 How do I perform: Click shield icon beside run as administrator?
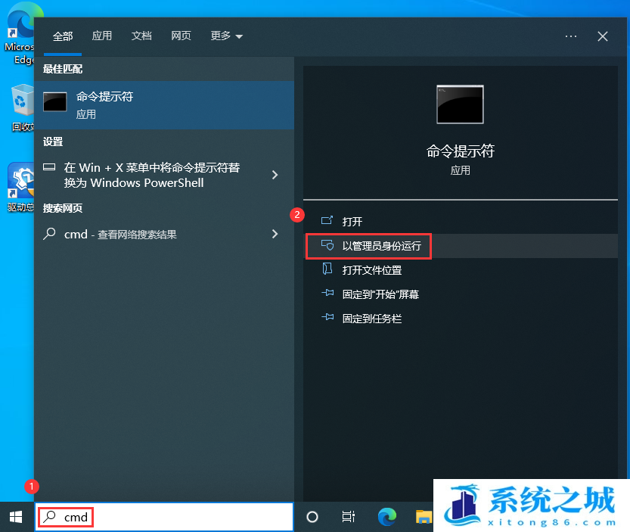[327, 245]
